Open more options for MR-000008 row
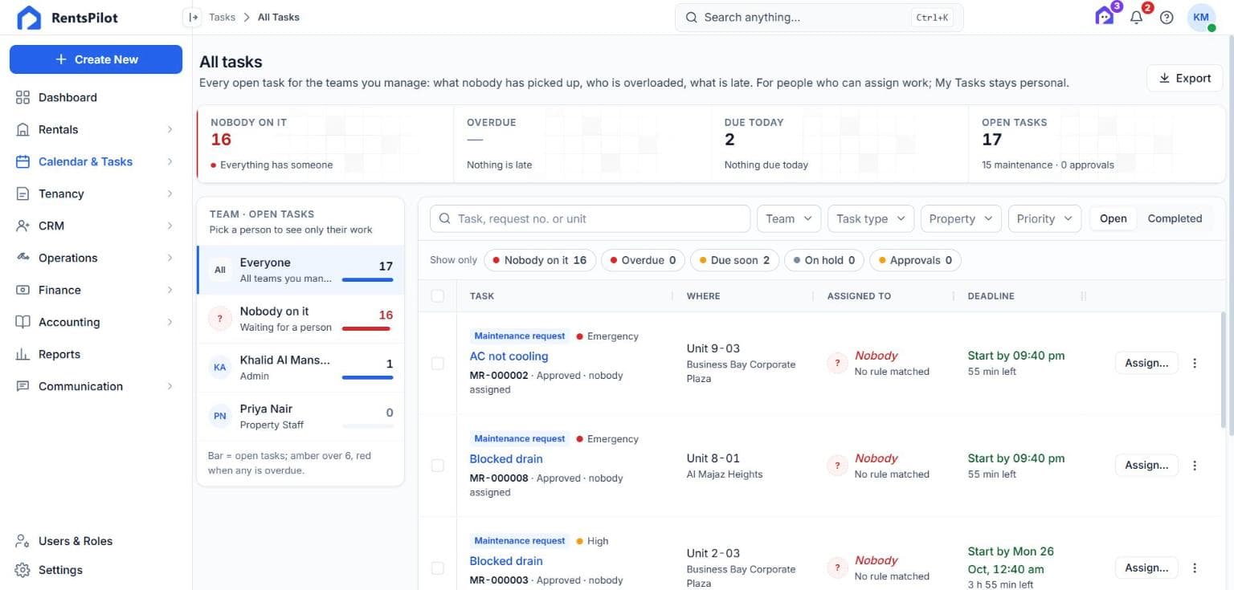Image resolution: width=1234 pixels, height=590 pixels. 1195,466
